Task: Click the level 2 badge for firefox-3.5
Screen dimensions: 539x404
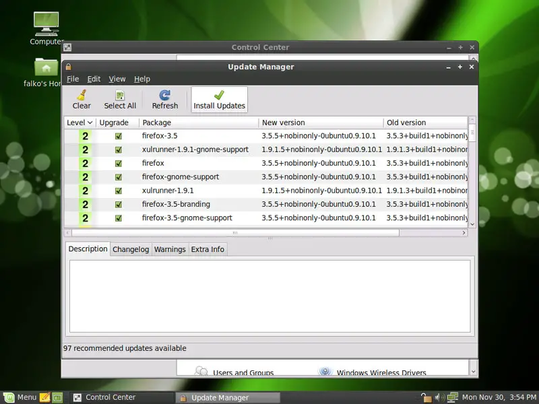Action: click(x=86, y=136)
